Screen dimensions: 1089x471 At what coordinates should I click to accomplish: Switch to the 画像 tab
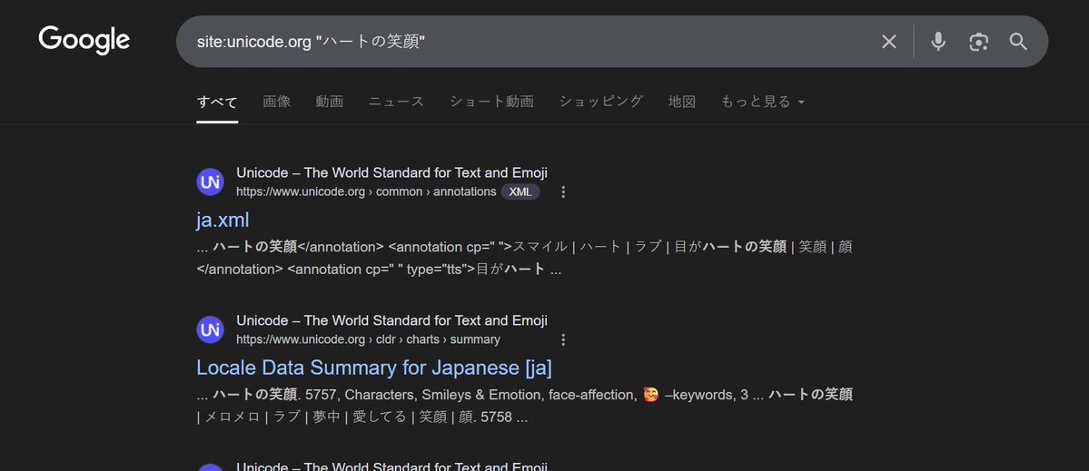(x=276, y=102)
